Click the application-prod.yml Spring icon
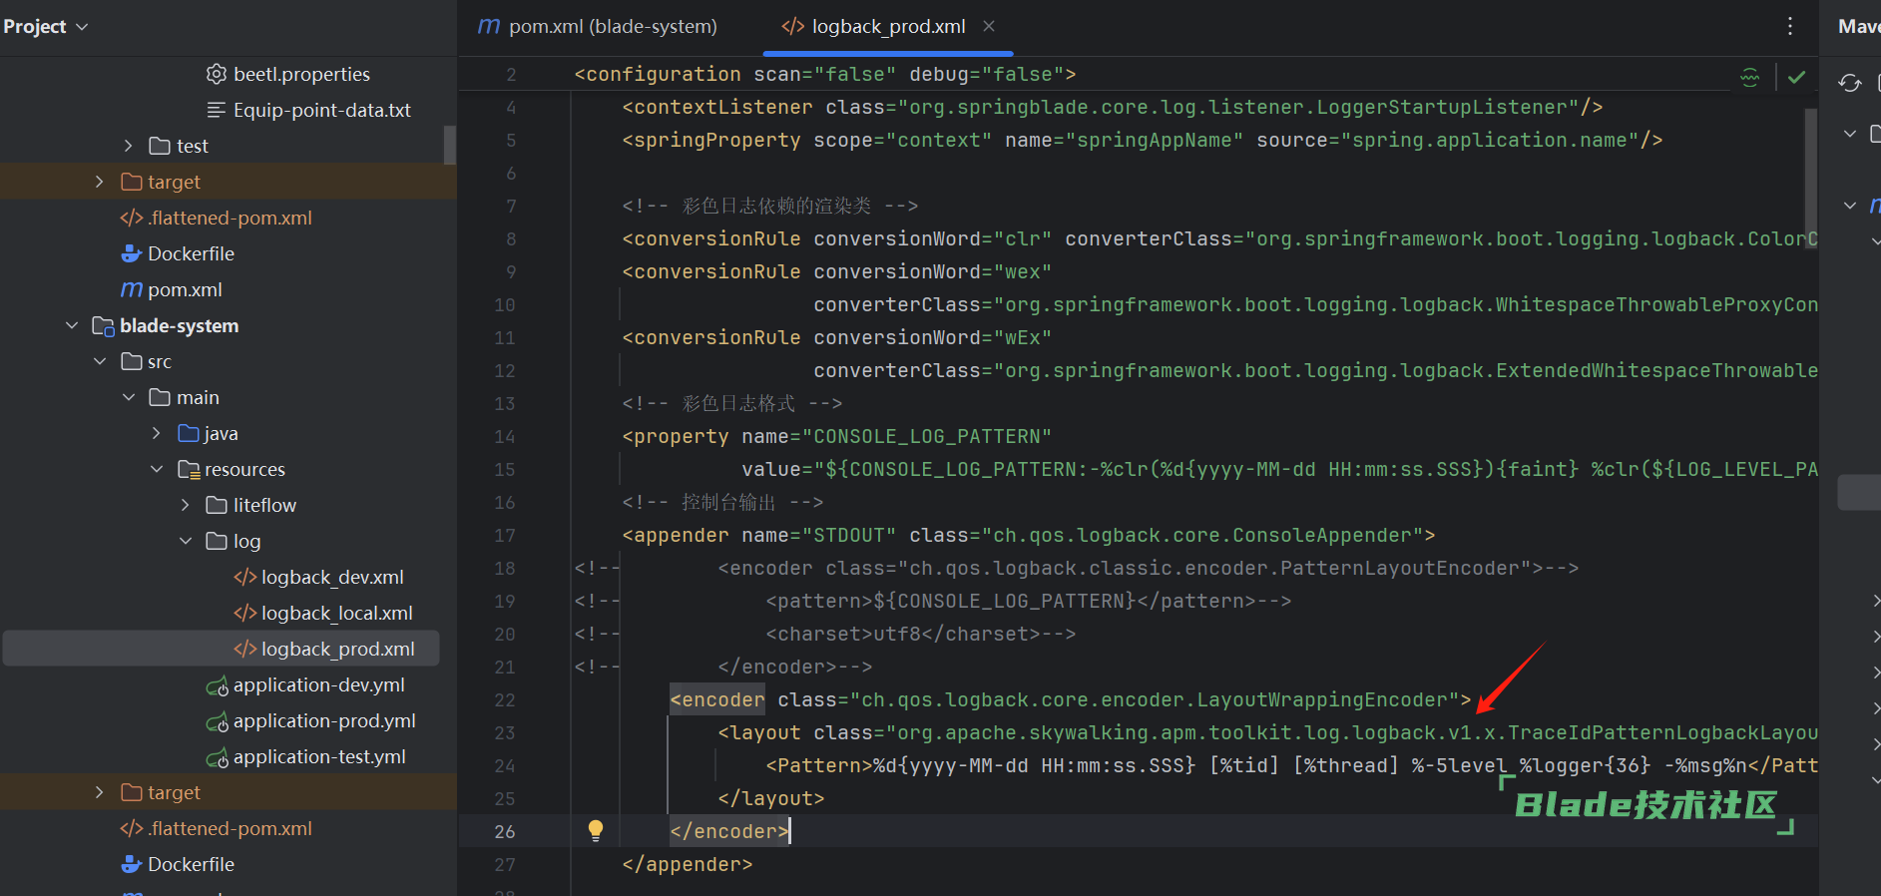Screen dimensions: 1881x896 (217, 721)
